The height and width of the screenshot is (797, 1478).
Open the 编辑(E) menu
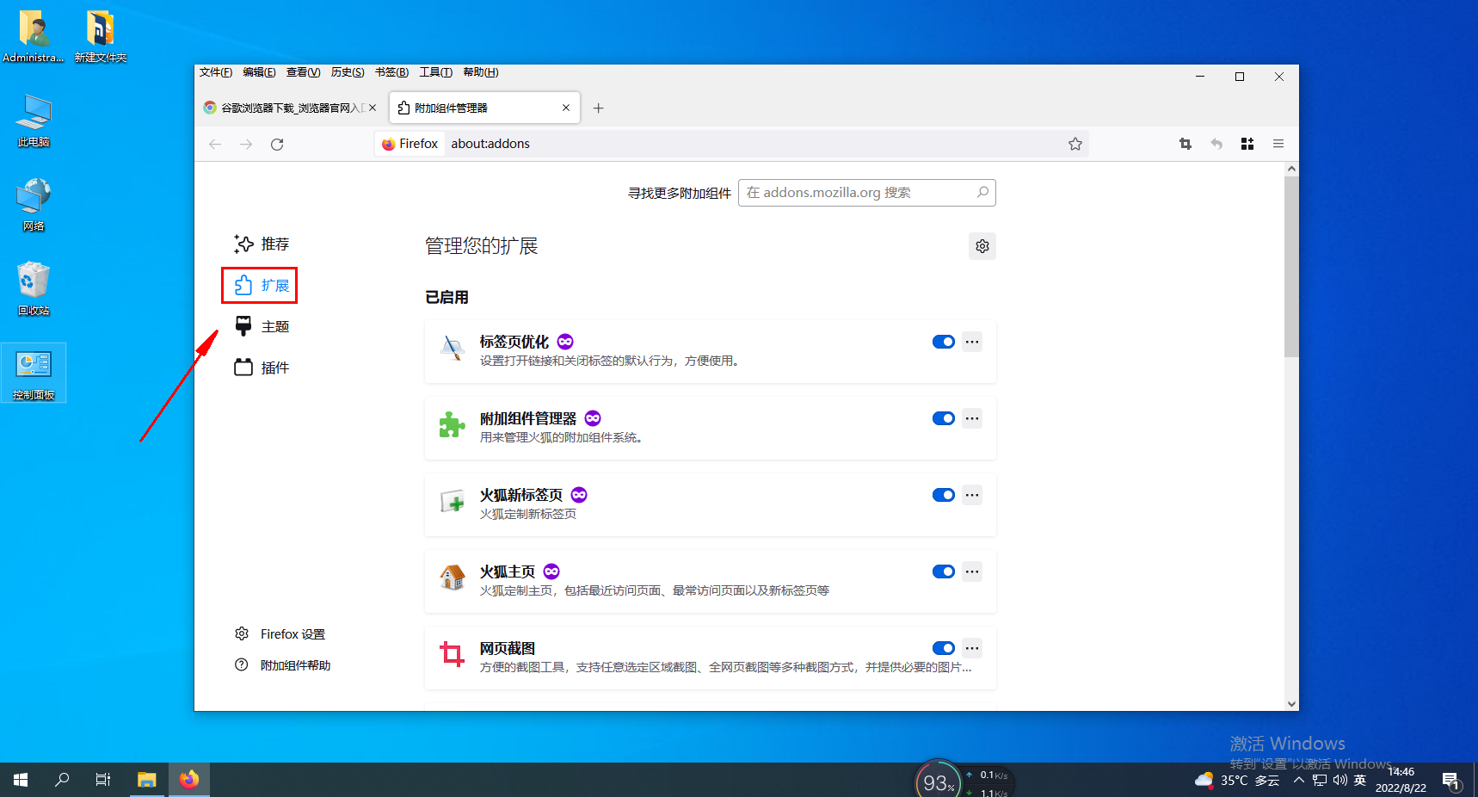tap(259, 72)
